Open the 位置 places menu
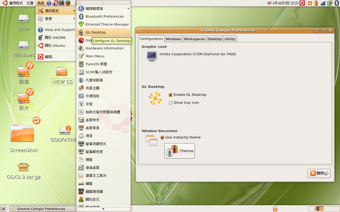This screenshot has width=340, height=212. (x=30, y=3)
